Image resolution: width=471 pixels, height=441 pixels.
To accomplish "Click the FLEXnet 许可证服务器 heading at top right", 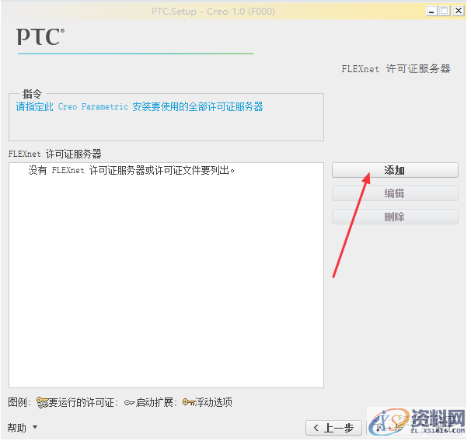I will point(396,68).
